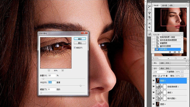This screenshot has width=190, height=107.
Task: Delete current history state with trash icon
Action: tap(179, 52)
